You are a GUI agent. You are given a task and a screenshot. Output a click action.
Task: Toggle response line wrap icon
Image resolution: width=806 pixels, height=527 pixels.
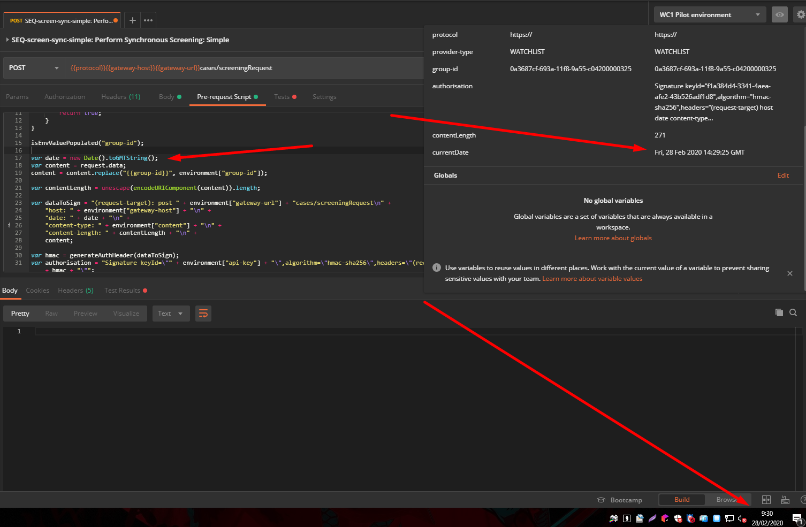click(x=203, y=314)
